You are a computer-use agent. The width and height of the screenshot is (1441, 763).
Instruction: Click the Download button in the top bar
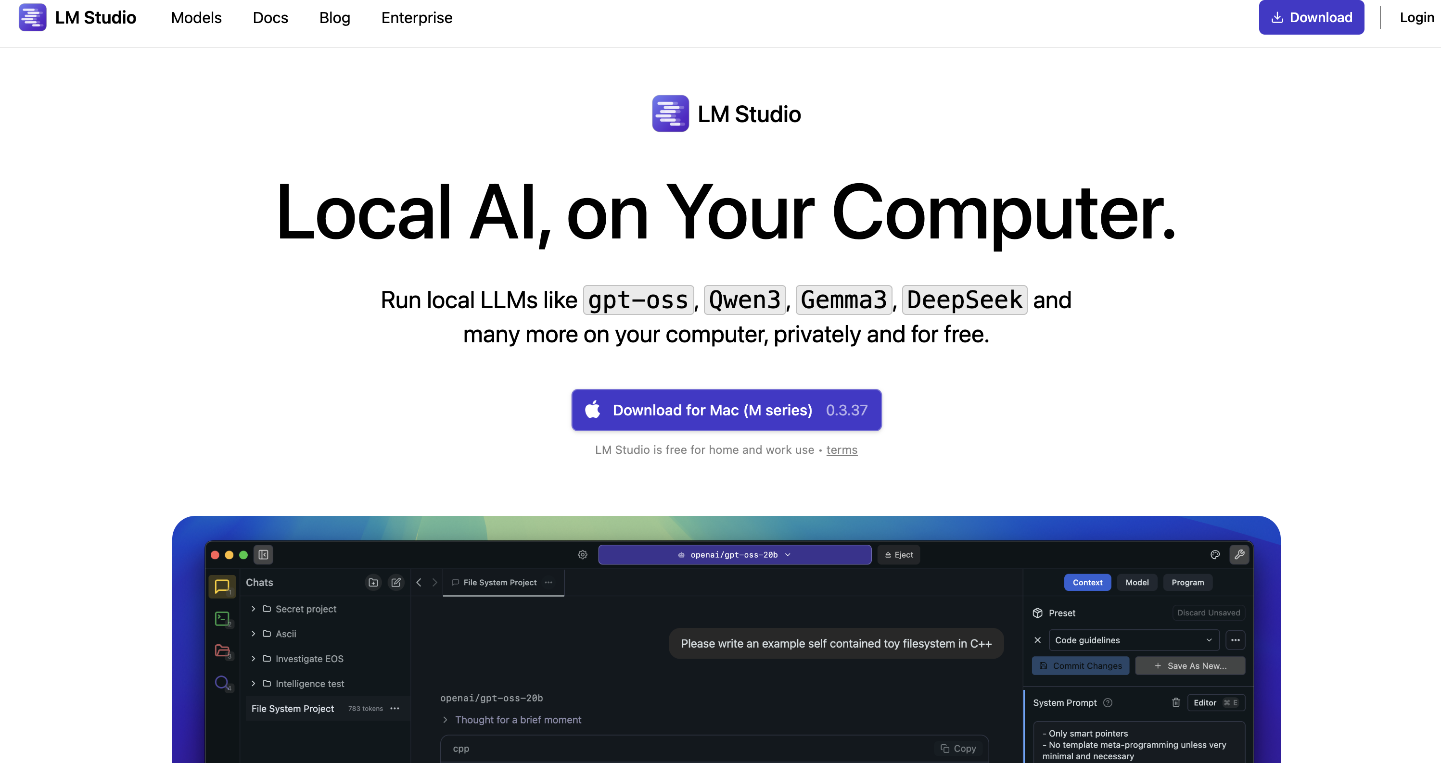pyautogui.click(x=1311, y=17)
